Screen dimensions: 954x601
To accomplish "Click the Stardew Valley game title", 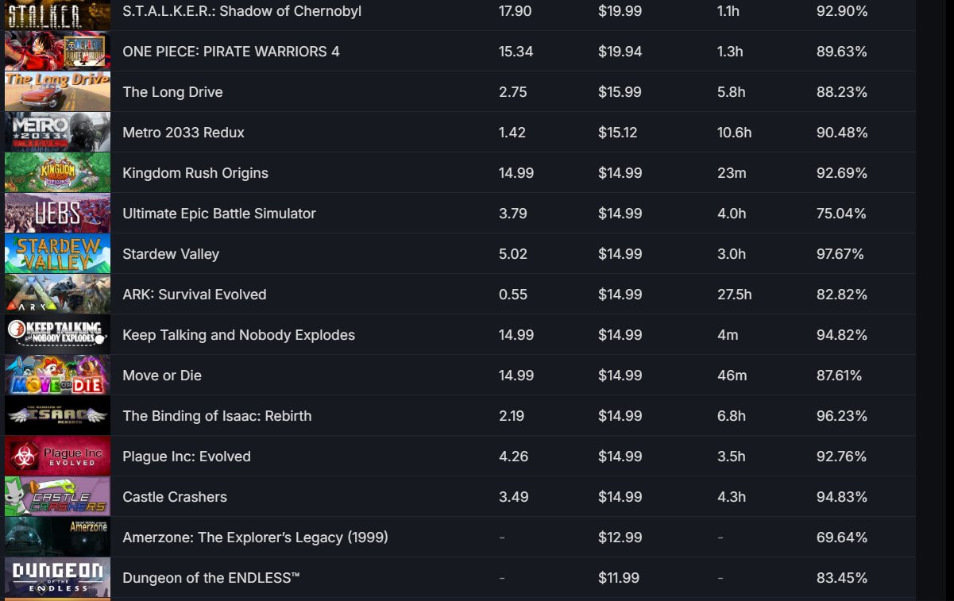I will click(171, 254).
